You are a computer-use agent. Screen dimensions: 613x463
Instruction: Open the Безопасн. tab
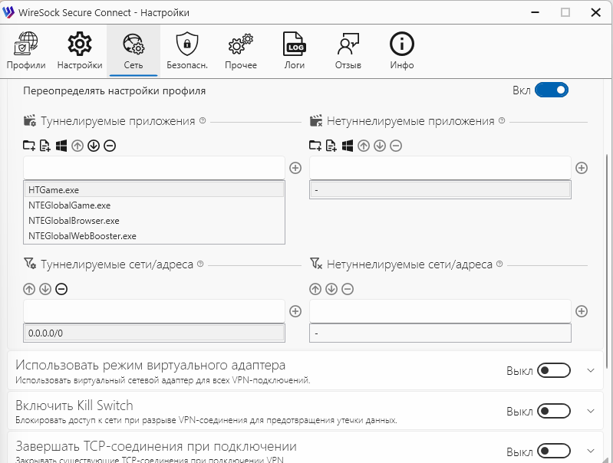[x=187, y=51]
